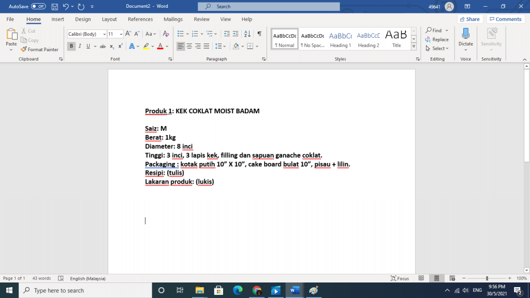Image resolution: width=530 pixels, height=298 pixels.
Task: Toggle Italic formatting button
Action: coord(80,46)
